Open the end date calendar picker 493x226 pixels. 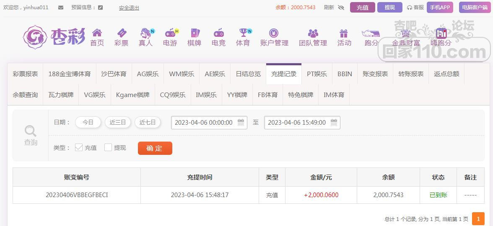pos(334,123)
